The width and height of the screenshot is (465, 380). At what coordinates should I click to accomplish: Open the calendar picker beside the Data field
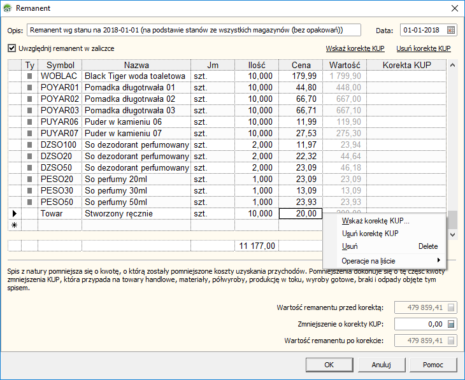click(x=451, y=30)
